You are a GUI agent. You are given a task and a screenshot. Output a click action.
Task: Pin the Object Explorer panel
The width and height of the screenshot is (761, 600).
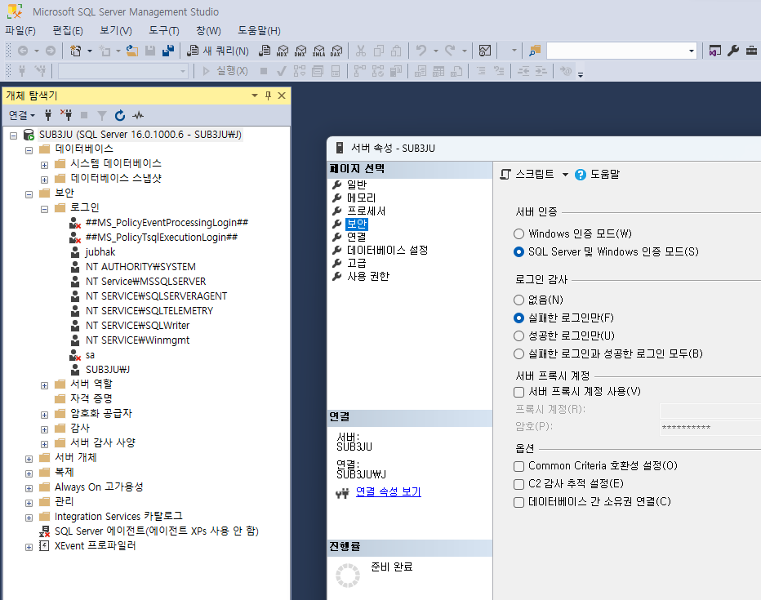pos(268,96)
